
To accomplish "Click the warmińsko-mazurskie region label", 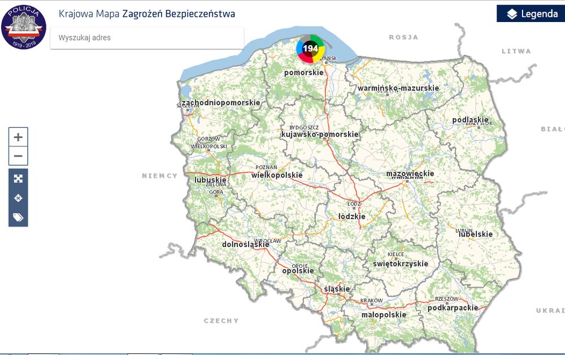I will pyautogui.click(x=398, y=88).
